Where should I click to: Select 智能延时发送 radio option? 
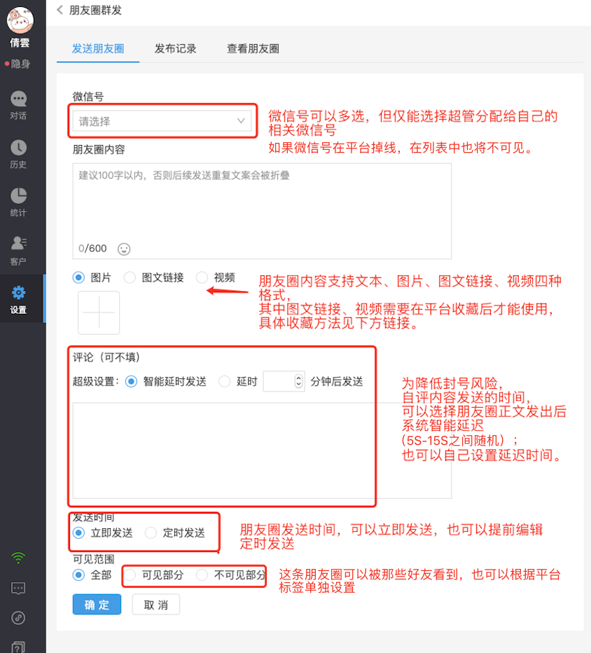click(x=131, y=381)
